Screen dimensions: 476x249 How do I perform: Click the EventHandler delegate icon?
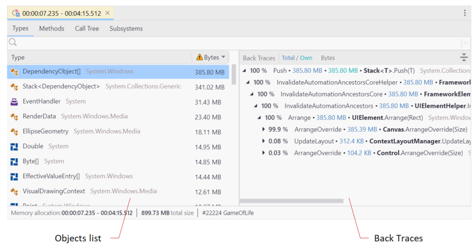[14, 102]
